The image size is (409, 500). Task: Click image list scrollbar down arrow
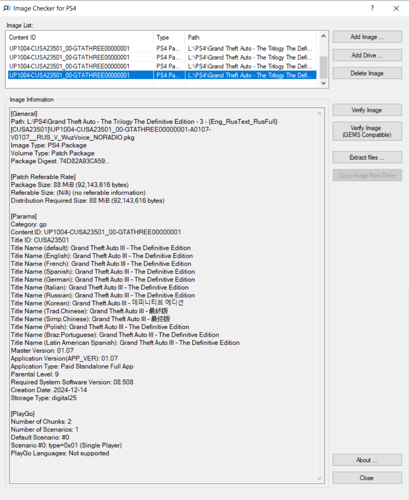click(x=324, y=83)
